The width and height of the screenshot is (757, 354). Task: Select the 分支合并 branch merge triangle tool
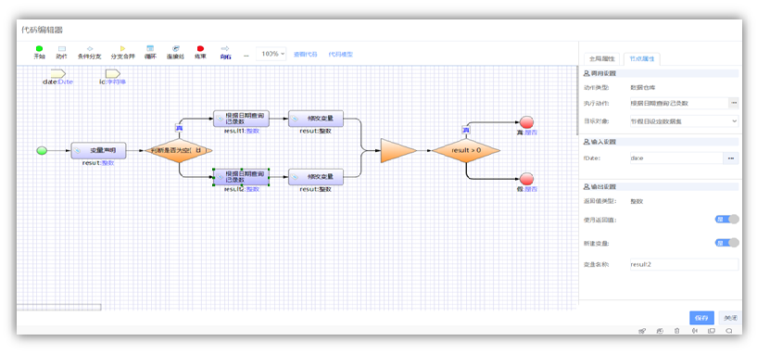pyautogui.click(x=122, y=52)
